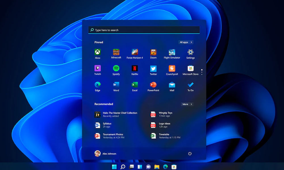
Task: Expand the All apps list
Action: coord(186,42)
